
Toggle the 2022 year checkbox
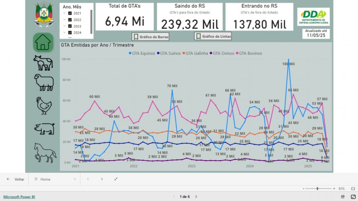[x=70, y=20]
